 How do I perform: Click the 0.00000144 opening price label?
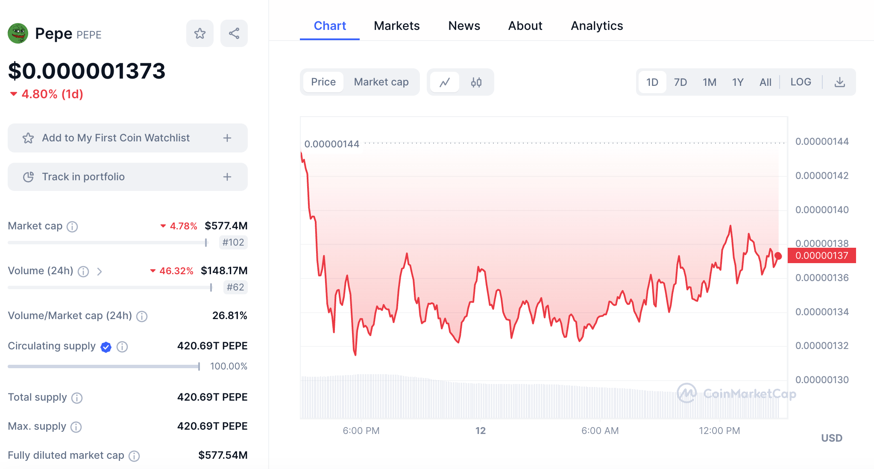[332, 144]
